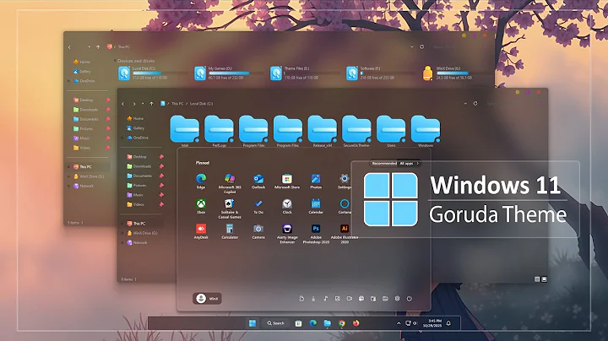Expand address bar dropdown in Local Disk window
This screenshot has width=608, height=341.
point(465,104)
